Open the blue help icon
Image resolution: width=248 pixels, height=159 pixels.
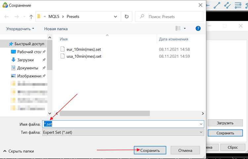(x=198, y=29)
